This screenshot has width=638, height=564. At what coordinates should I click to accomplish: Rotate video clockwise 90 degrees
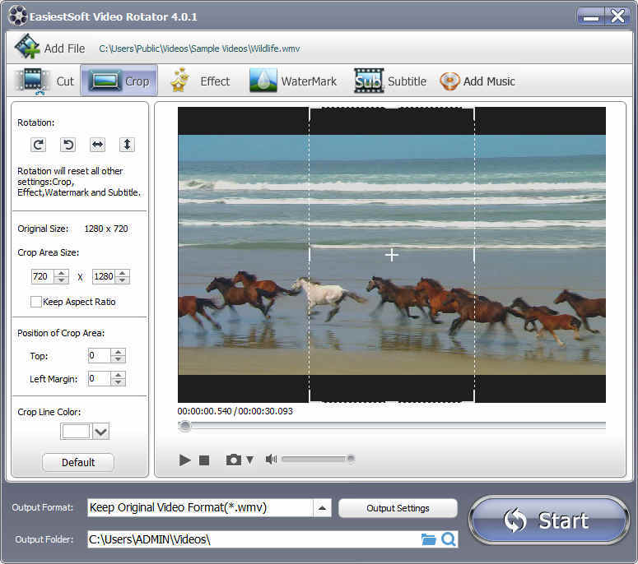(38, 145)
